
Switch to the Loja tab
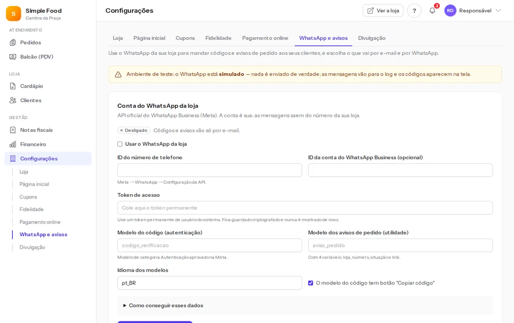[x=118, y=38]
